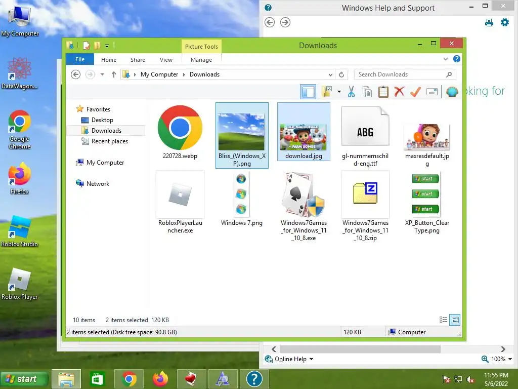The height and width of the screenshot is (389, 518).
Task: Click the Picture Tools contextual tab header
Action: [201, 47]
